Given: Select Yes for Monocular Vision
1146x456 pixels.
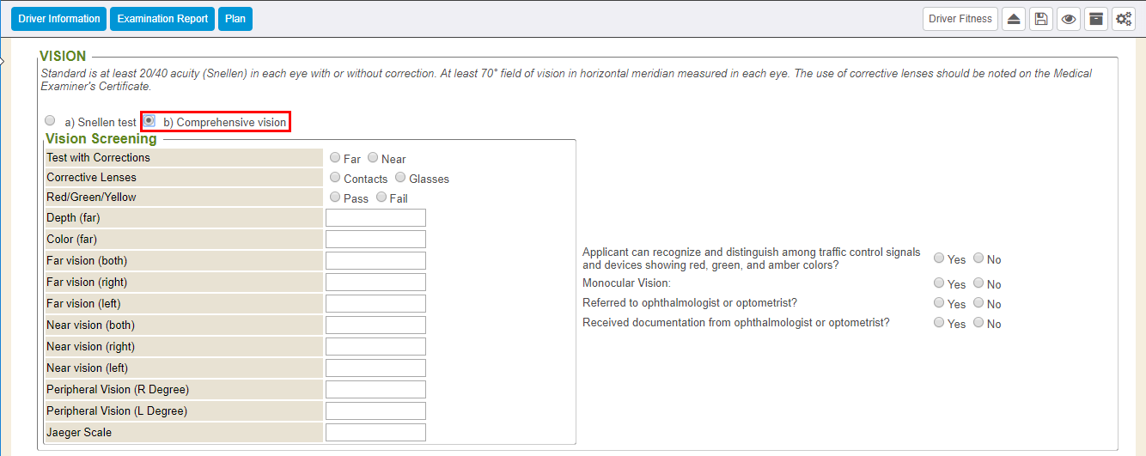Looking at the screenshot, I should coord(939,283).
